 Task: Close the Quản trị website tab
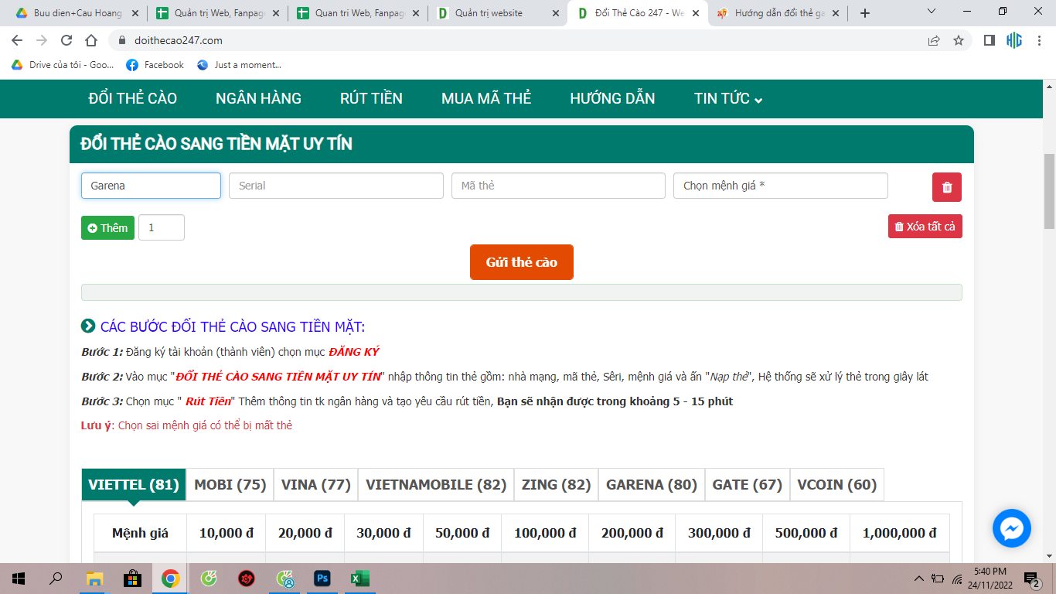(555, 13)
